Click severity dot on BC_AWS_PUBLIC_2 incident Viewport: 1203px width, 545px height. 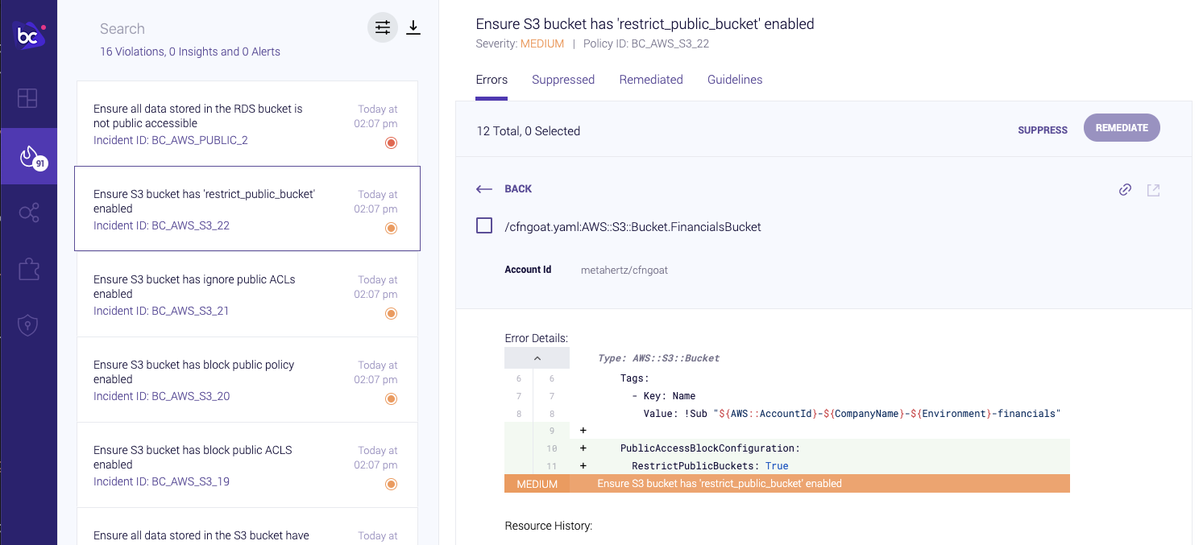391,142
